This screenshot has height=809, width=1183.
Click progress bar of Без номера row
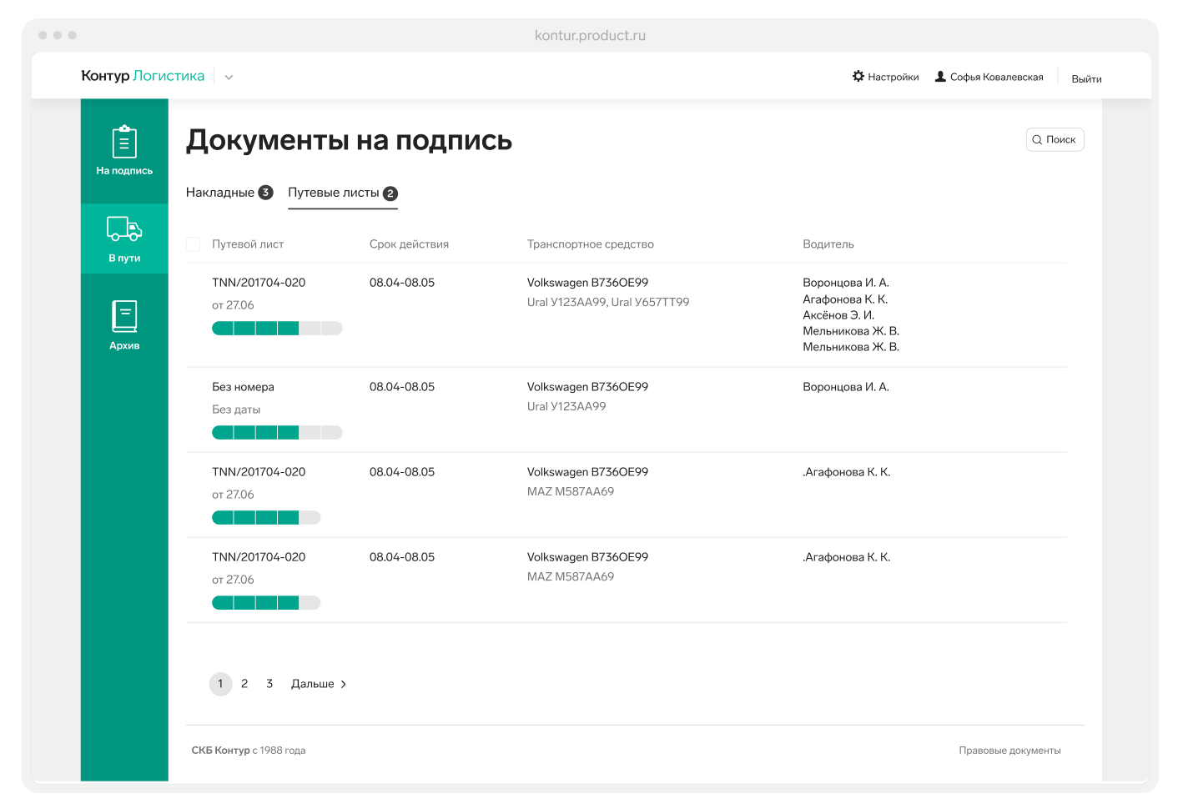pos(277,432)
